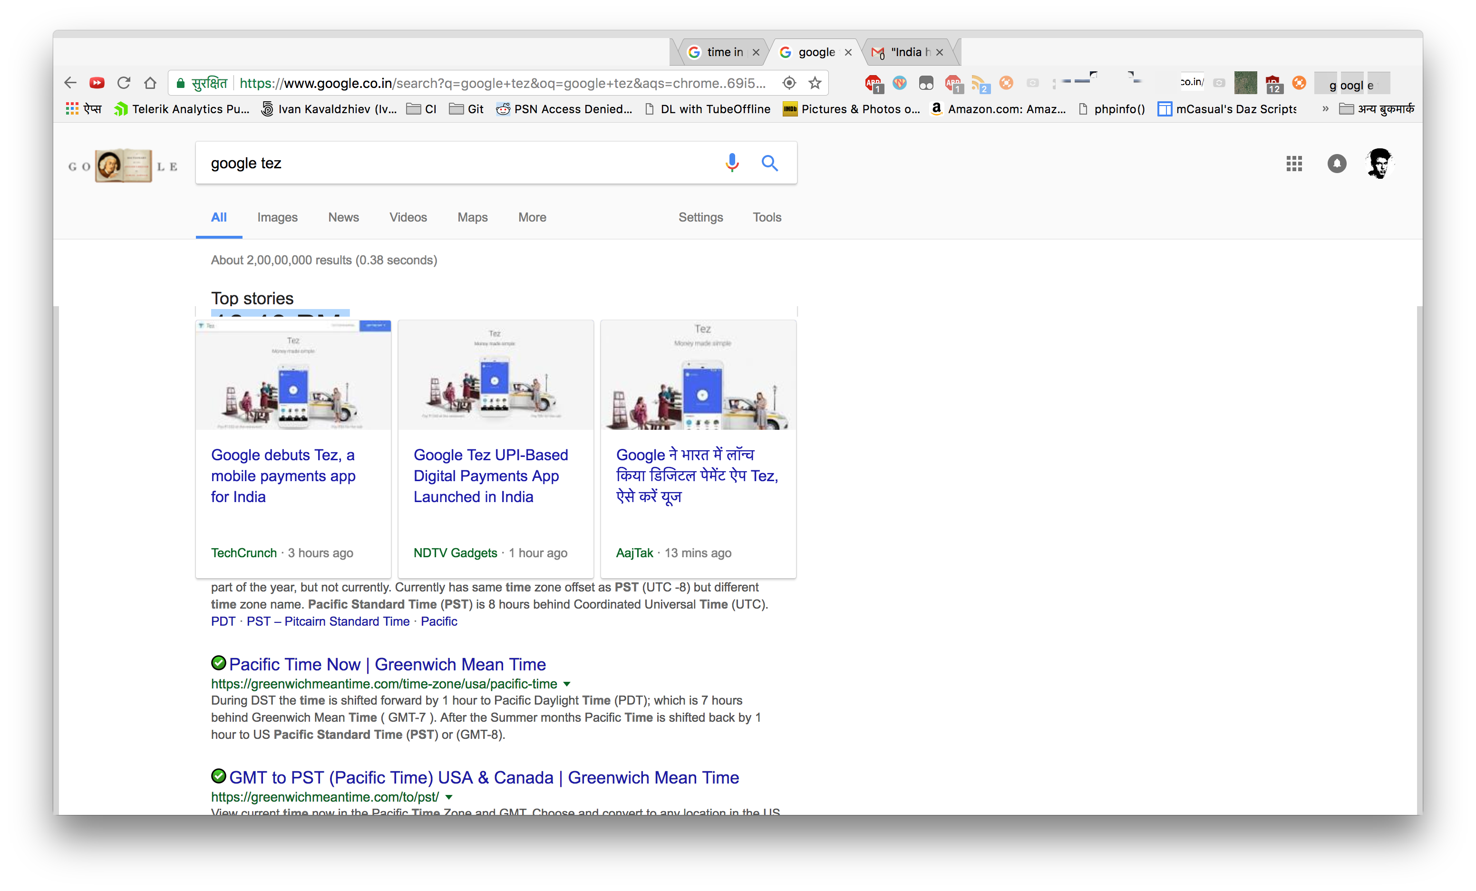Open the CI bookmarks folder
1476x891 pixels.
click(422, 109)
